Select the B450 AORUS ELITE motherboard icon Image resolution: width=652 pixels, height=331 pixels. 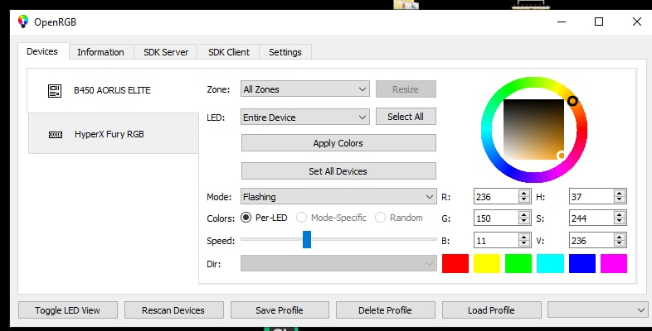pos(55,90)
